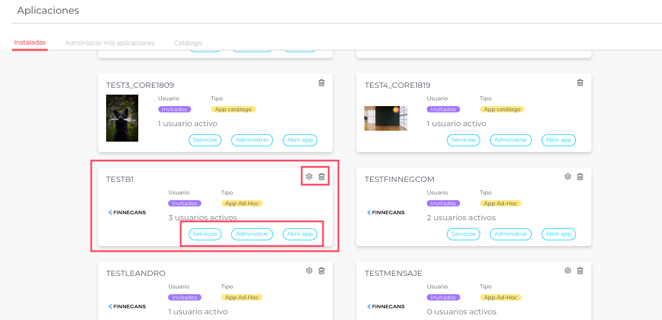Delete the TEST3_CORE1809 app with trash icon

321,83
